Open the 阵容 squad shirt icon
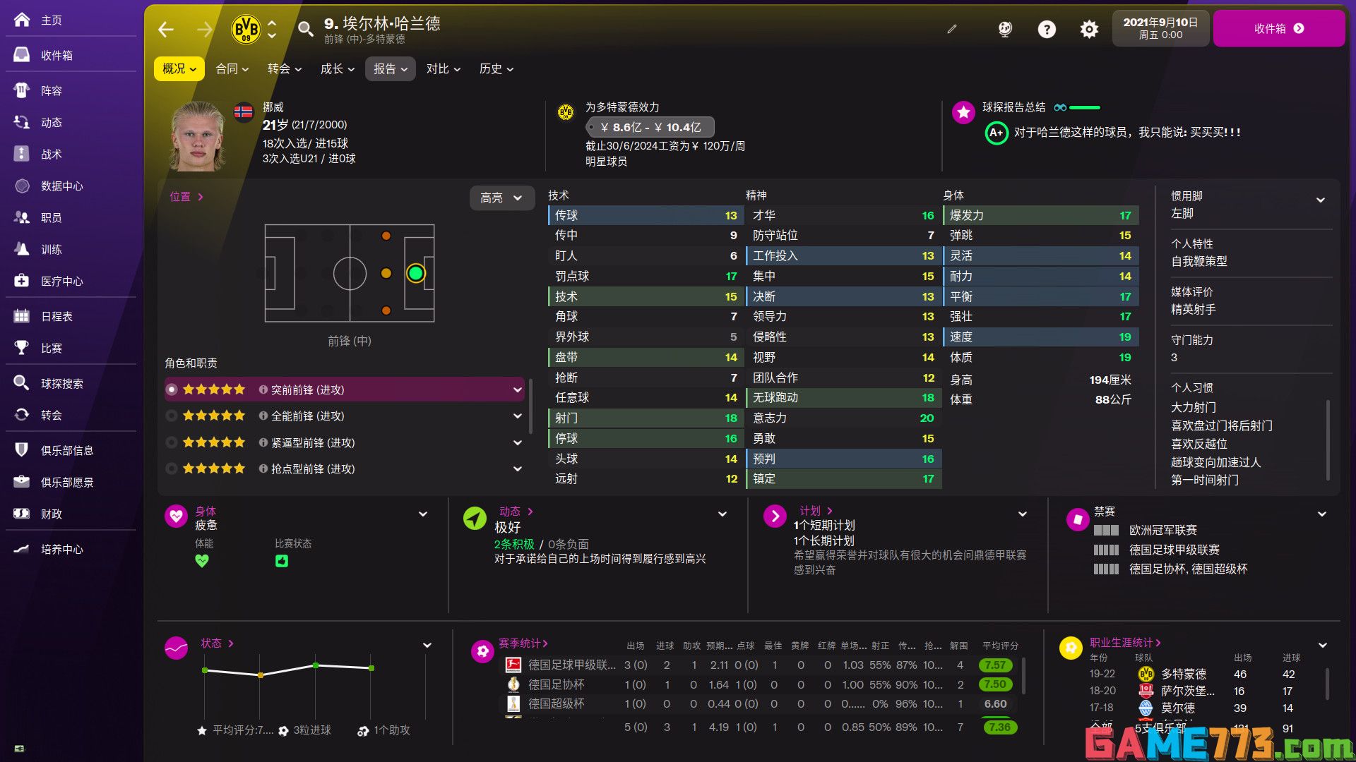The height and width of the screenshot is (762, 1356). 22,90
